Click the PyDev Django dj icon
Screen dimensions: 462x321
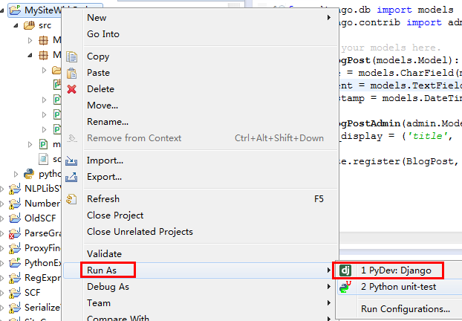click(x=345, y=270)
